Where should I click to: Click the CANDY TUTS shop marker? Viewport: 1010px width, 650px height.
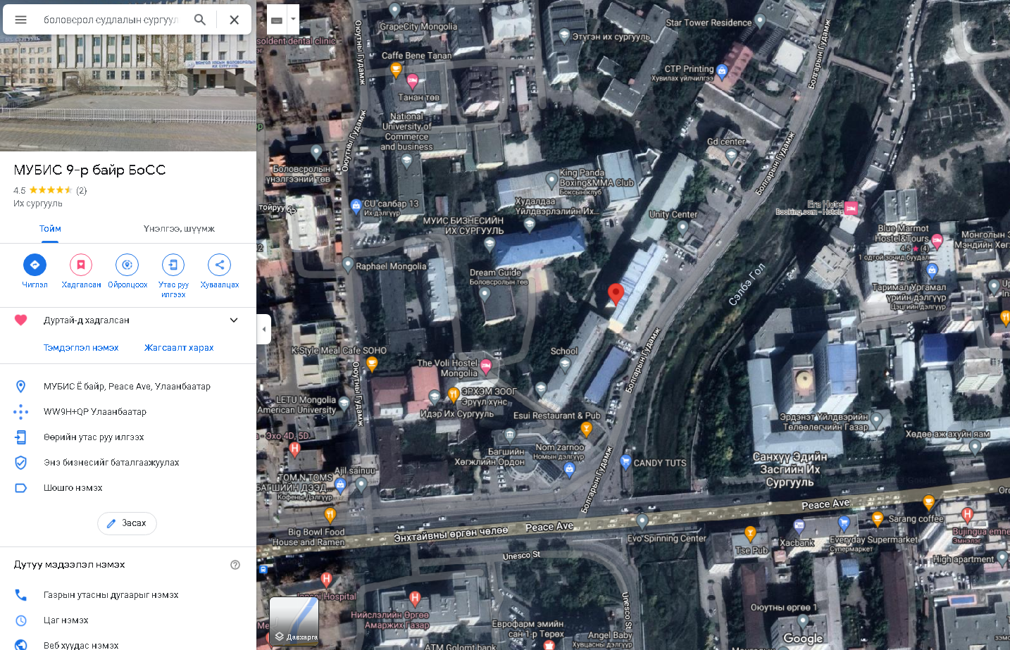pos(625,462)
